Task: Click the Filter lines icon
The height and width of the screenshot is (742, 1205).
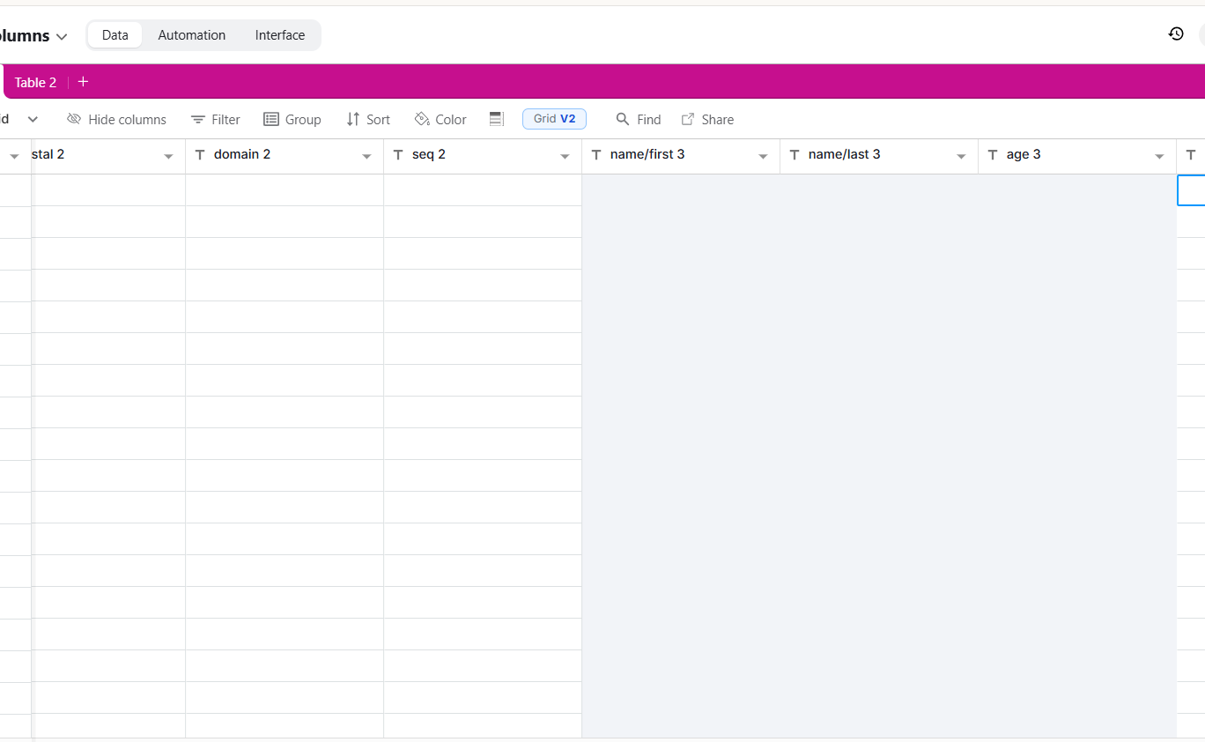Action: point(198,119)
